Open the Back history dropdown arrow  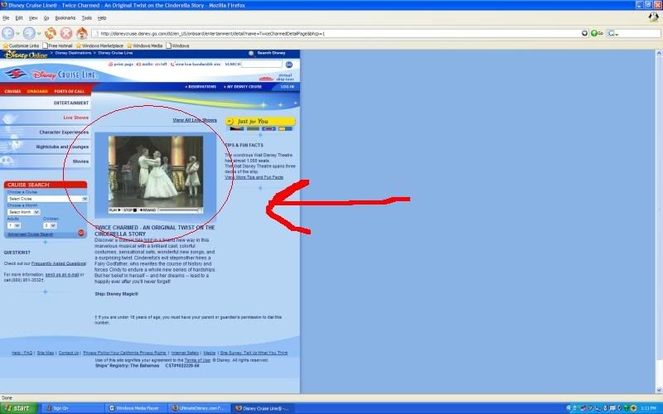coord(17,33)
